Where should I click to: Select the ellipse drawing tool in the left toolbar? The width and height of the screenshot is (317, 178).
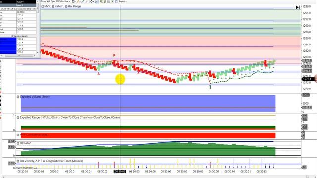click(x=0, y=67)
